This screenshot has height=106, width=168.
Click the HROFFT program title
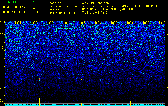17,2
